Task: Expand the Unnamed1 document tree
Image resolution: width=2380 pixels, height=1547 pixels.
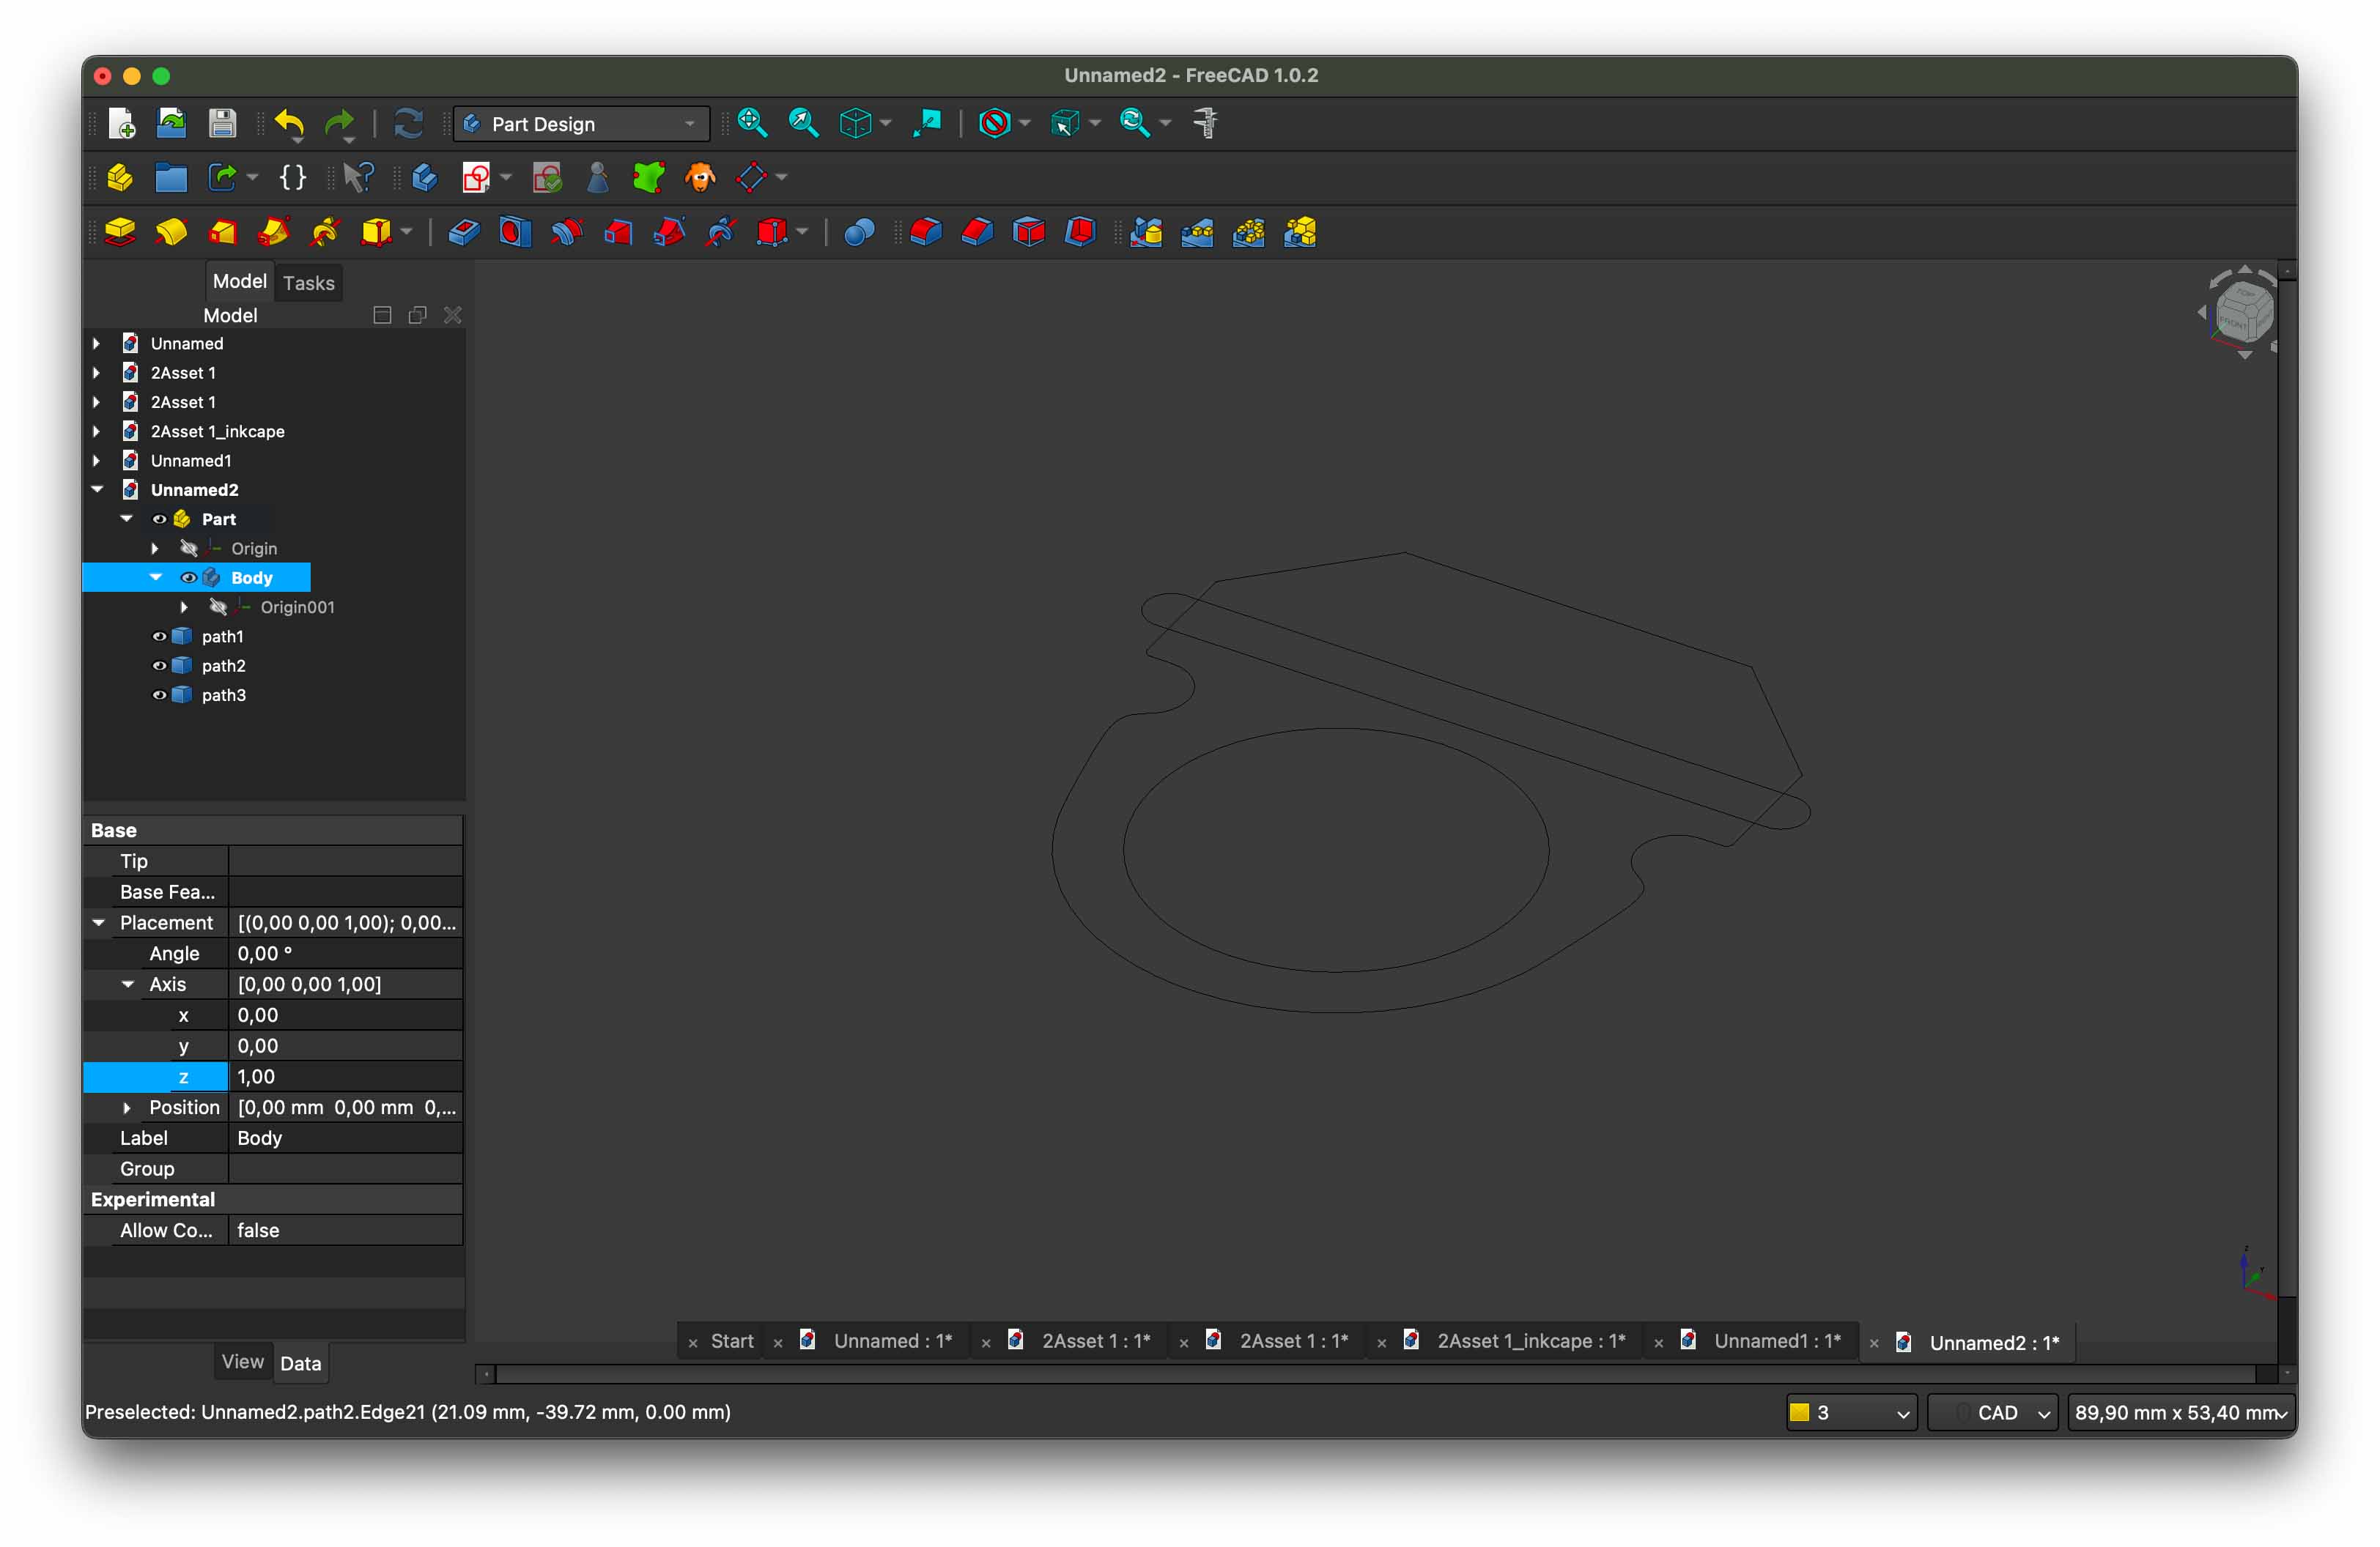Action: [x=97, y=461]
